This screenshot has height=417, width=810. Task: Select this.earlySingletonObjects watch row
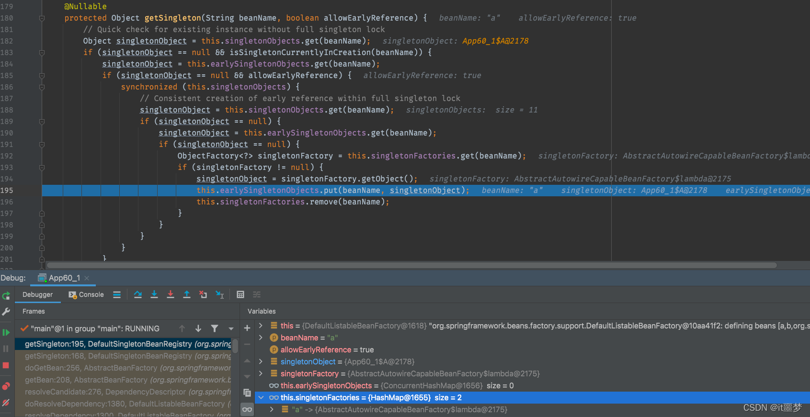coord(532,385)
